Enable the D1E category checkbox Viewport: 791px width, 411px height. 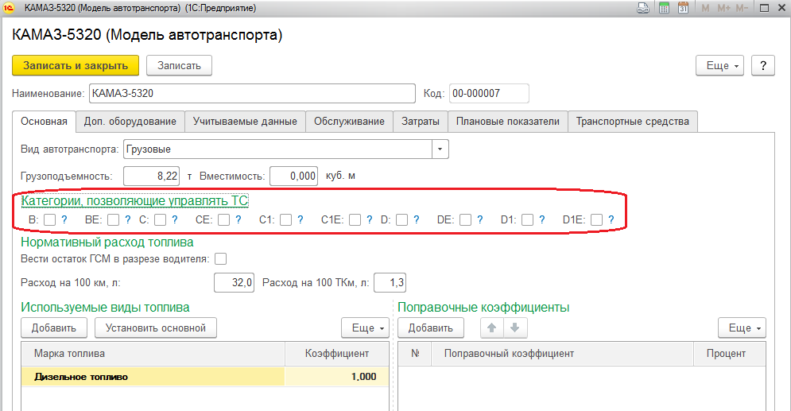click(596, 220)
